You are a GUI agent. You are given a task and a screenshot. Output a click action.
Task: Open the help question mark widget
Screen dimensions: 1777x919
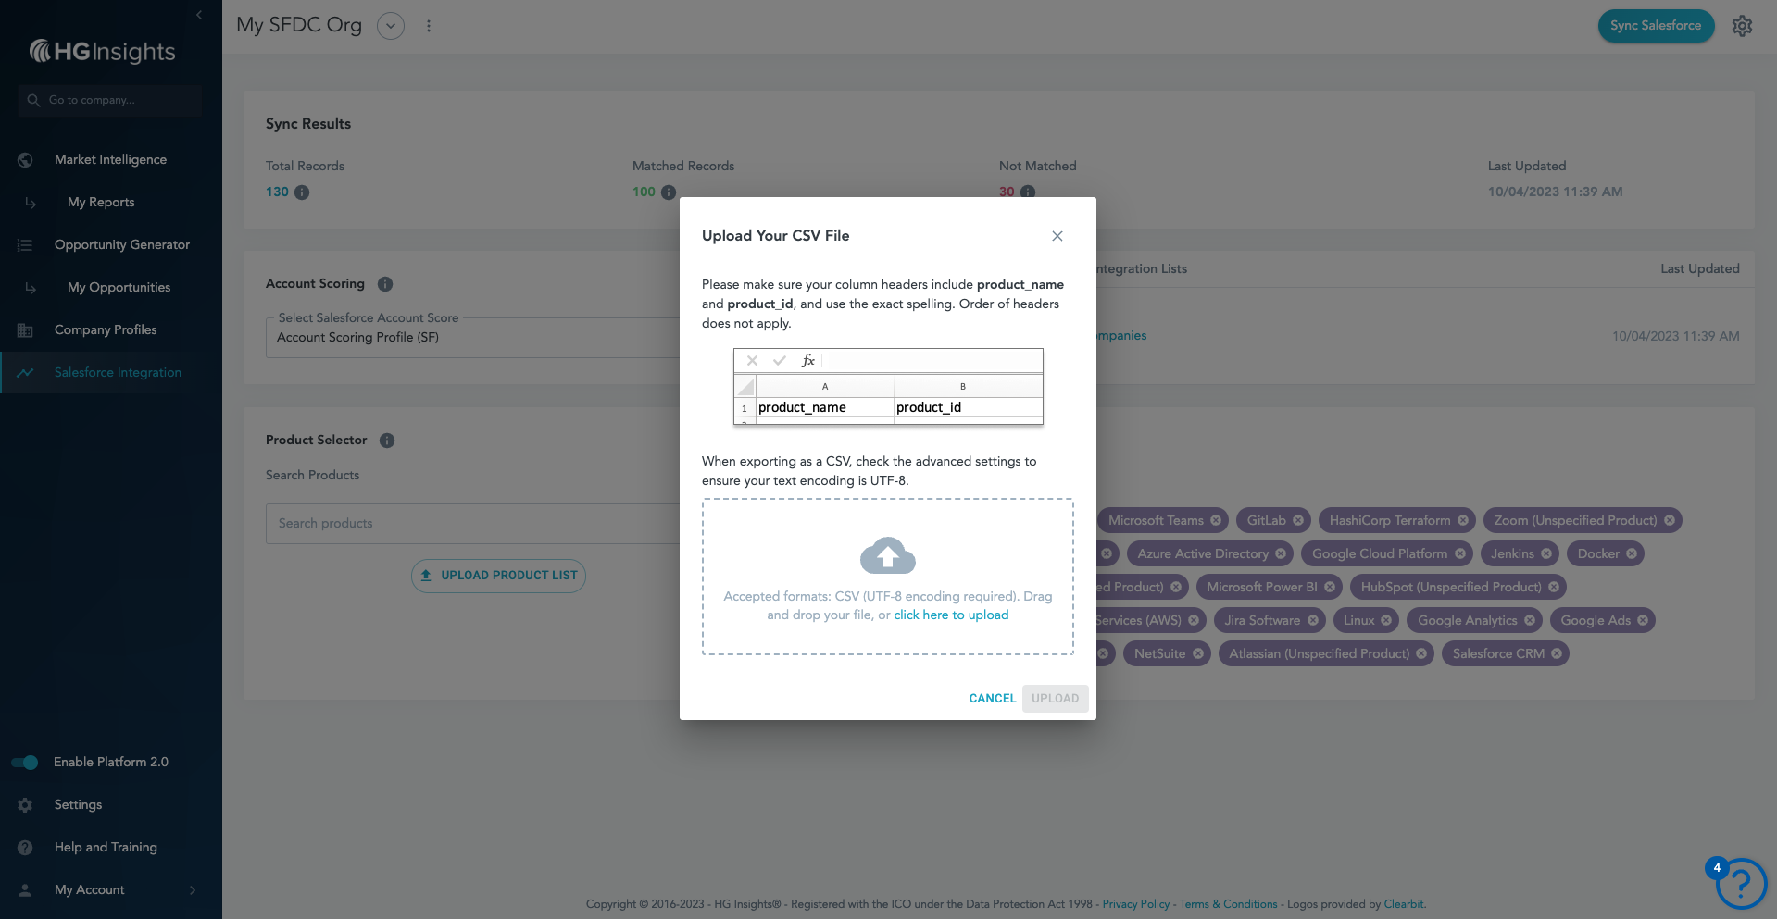click(1740, 884)
